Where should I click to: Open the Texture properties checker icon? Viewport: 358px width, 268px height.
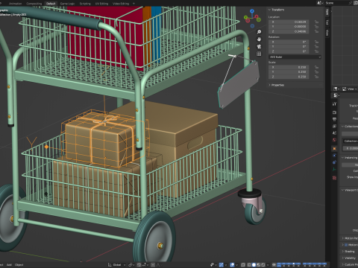(x=334, y=178)
